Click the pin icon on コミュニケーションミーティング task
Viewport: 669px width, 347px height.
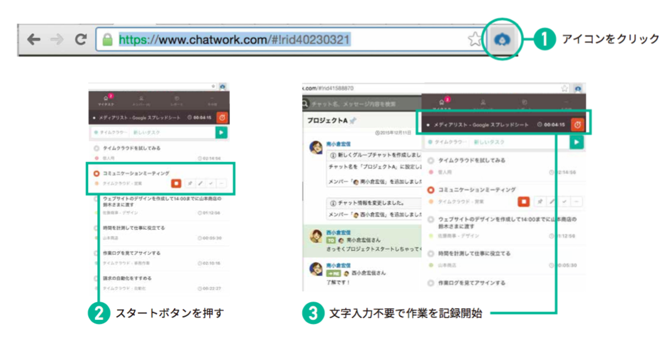[190, 184]
